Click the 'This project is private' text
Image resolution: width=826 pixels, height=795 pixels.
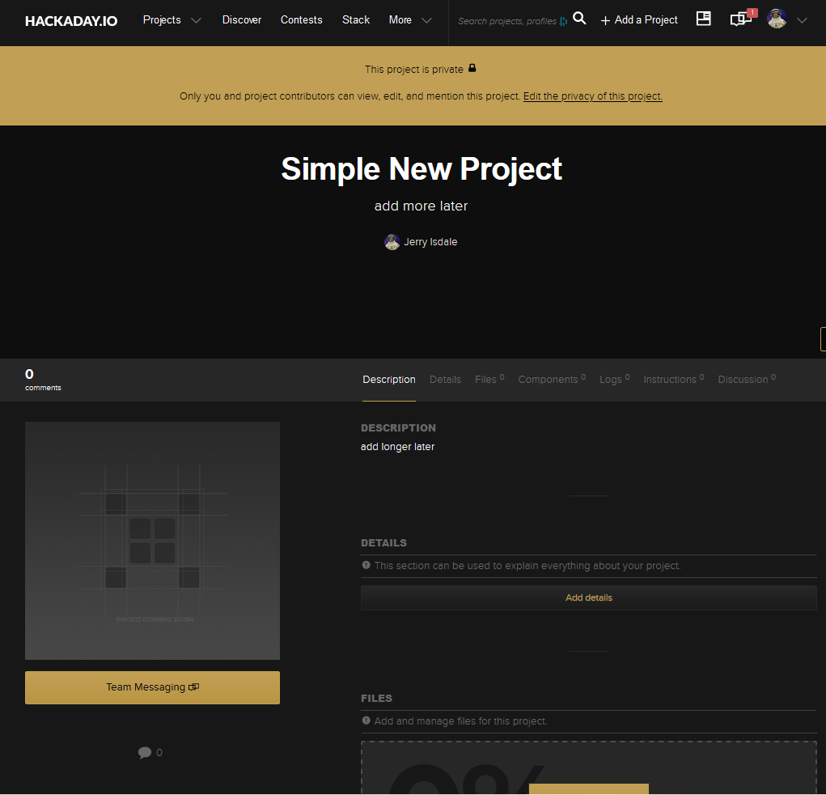(414, 69)
